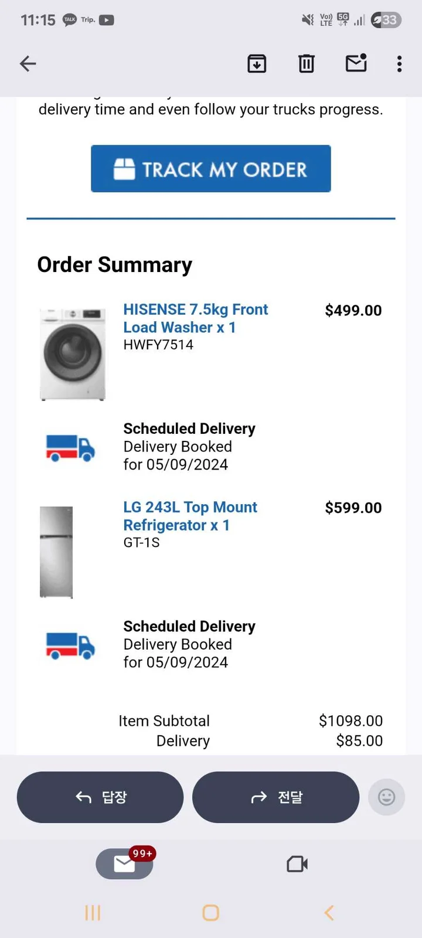
Task: Tap the first delivery truck icon
Action: click(x=70, y=448)
